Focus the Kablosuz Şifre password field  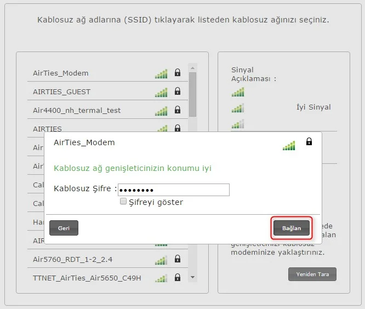174,190
